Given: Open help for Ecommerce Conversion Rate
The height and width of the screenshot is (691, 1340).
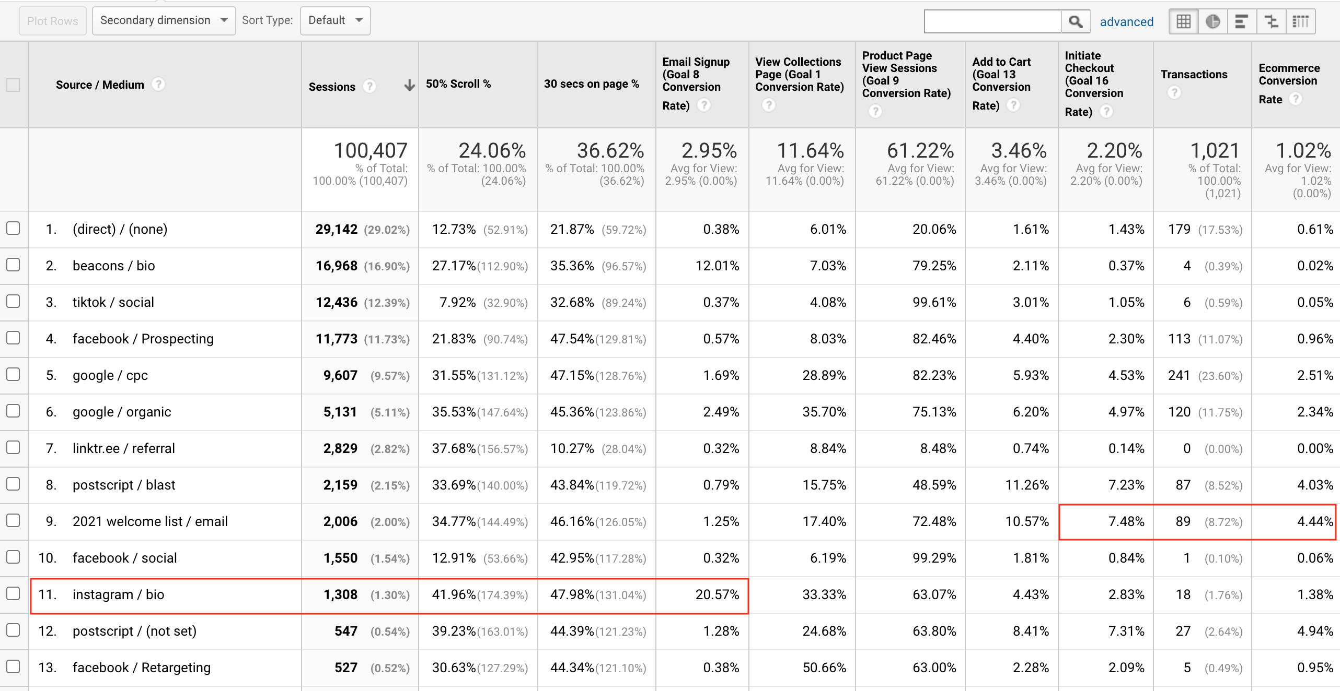Looking at the screenshot, I should point(1295,99).
